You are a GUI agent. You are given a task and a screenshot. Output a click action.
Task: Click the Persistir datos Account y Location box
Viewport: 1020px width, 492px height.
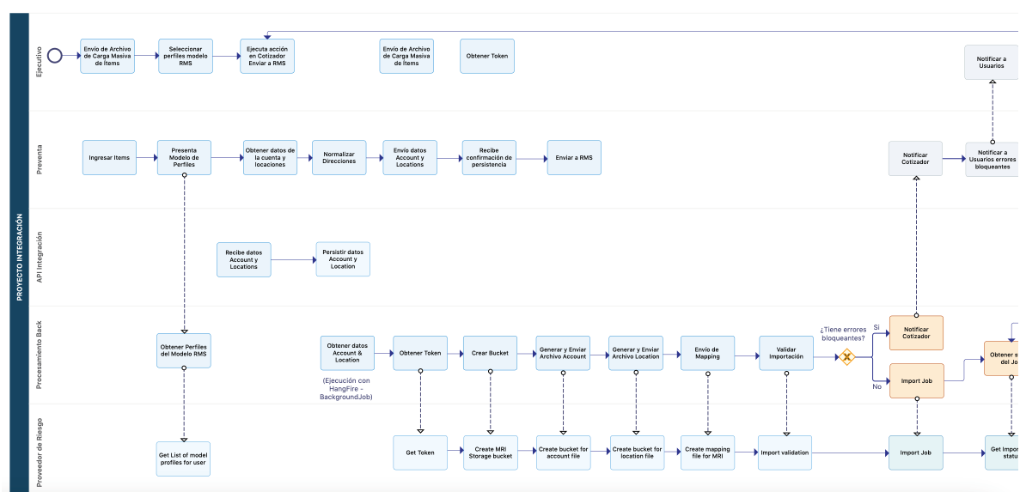343,259
